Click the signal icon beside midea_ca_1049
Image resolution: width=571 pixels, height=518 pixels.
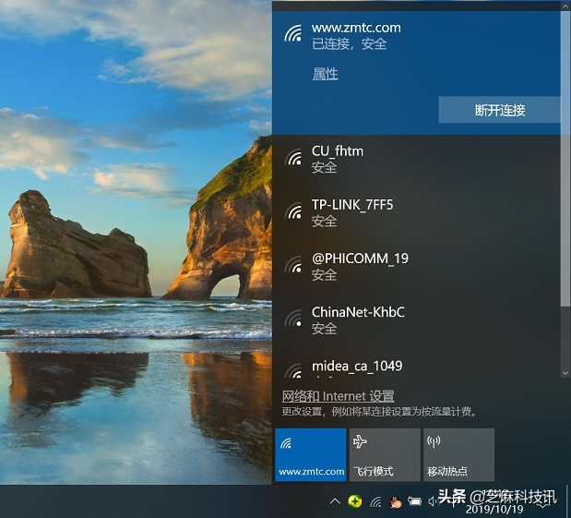pos(293,370)
